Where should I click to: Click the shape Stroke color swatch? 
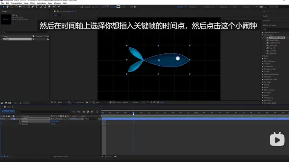(119, 7)
